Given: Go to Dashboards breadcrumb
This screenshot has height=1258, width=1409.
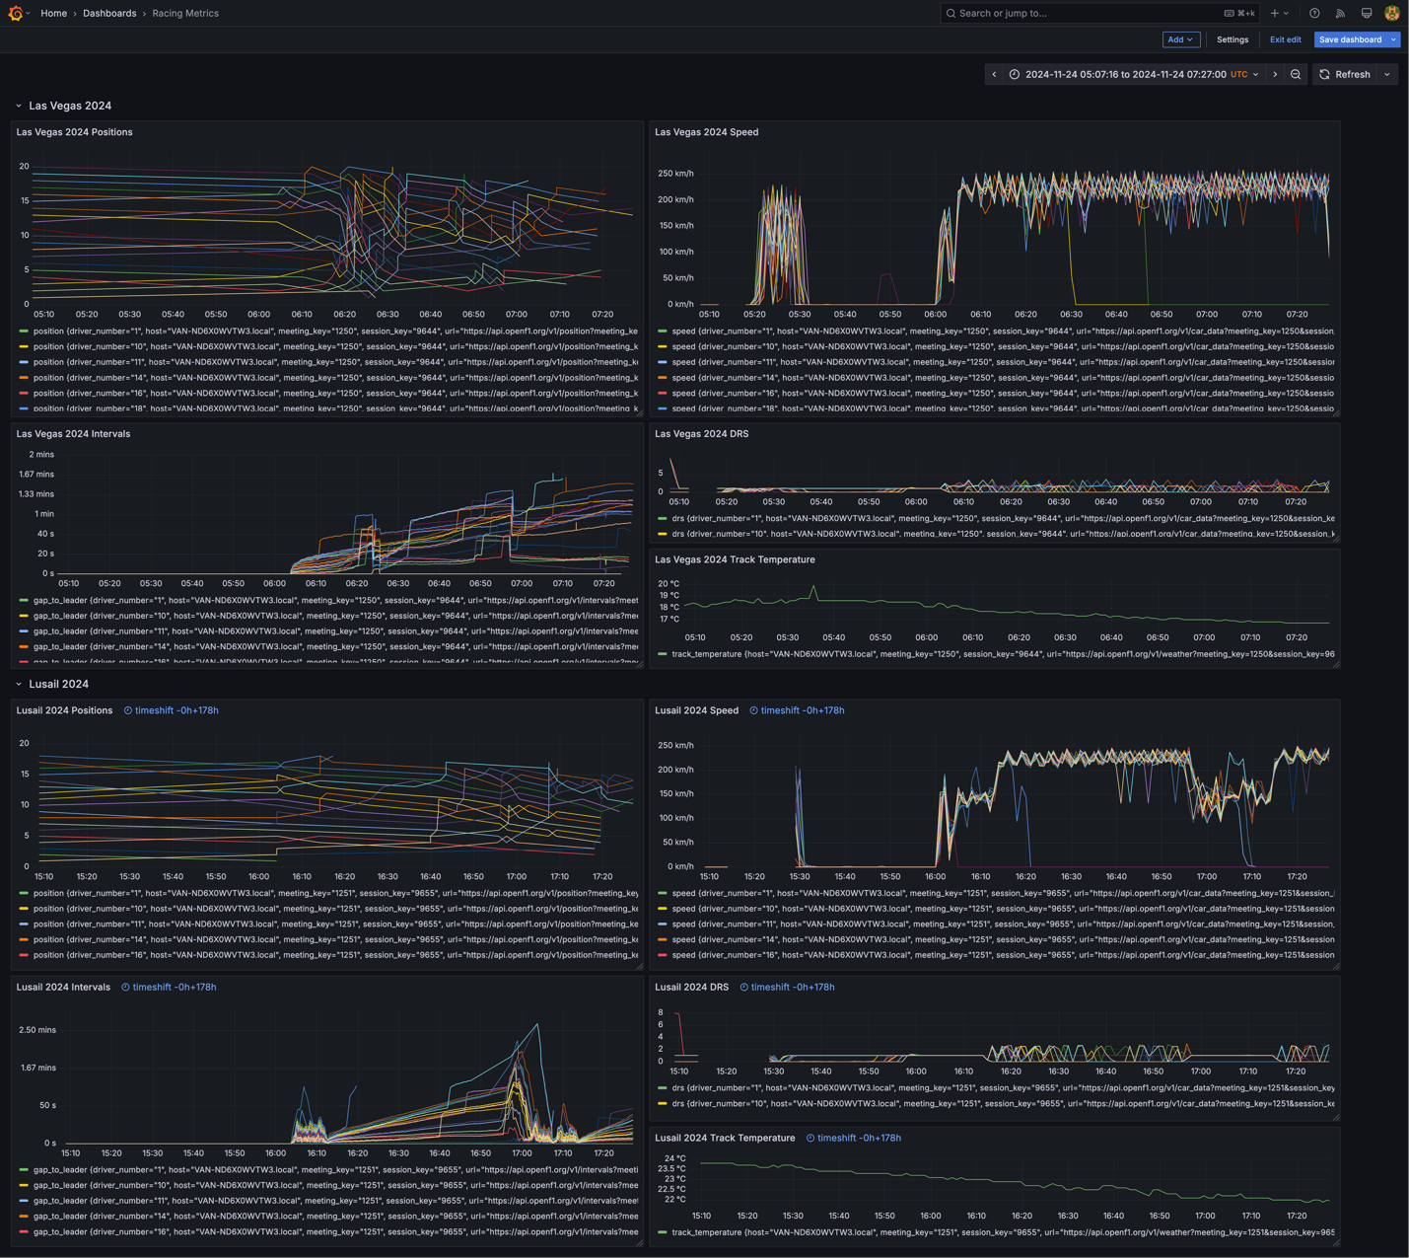Looking at the screenshot, I should (109, 13).
